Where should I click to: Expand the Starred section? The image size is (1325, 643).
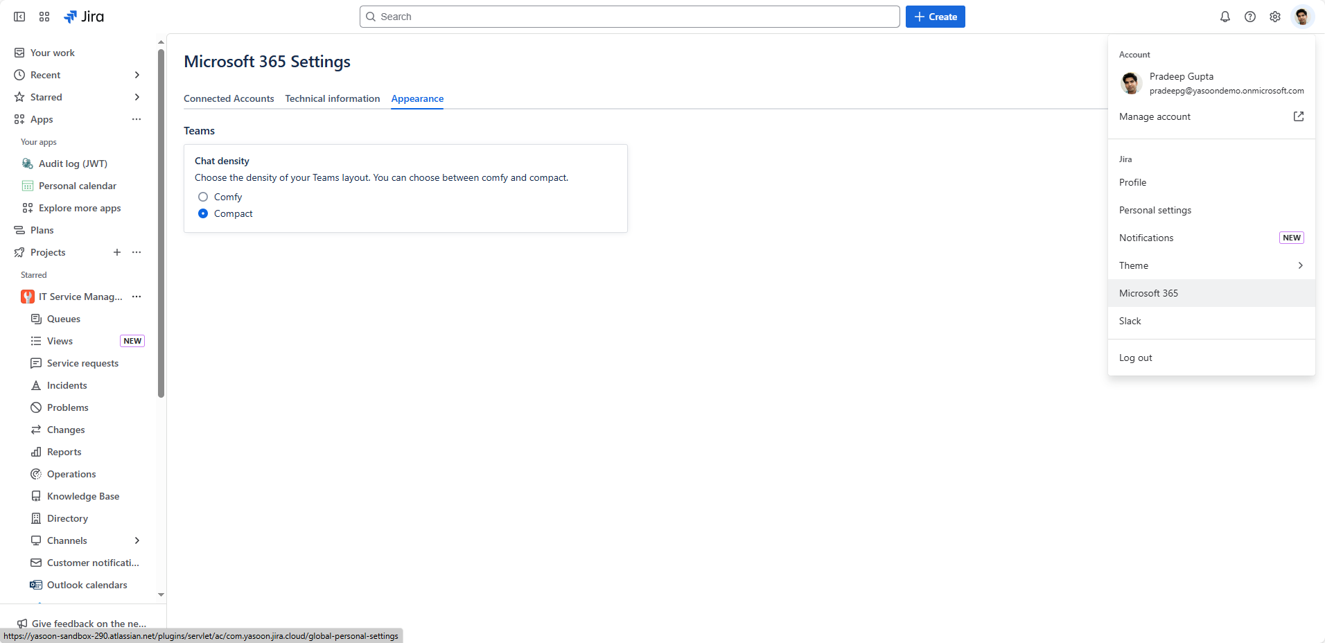coord(137,97)
